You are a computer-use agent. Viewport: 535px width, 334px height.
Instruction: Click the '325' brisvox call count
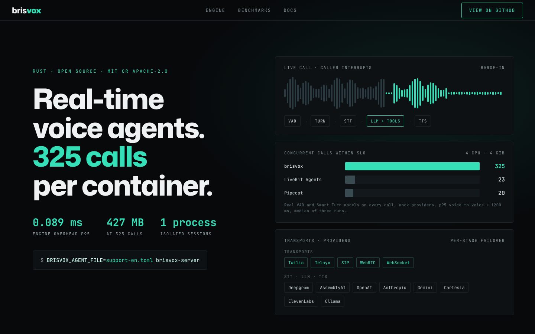(x=500, y=166)
